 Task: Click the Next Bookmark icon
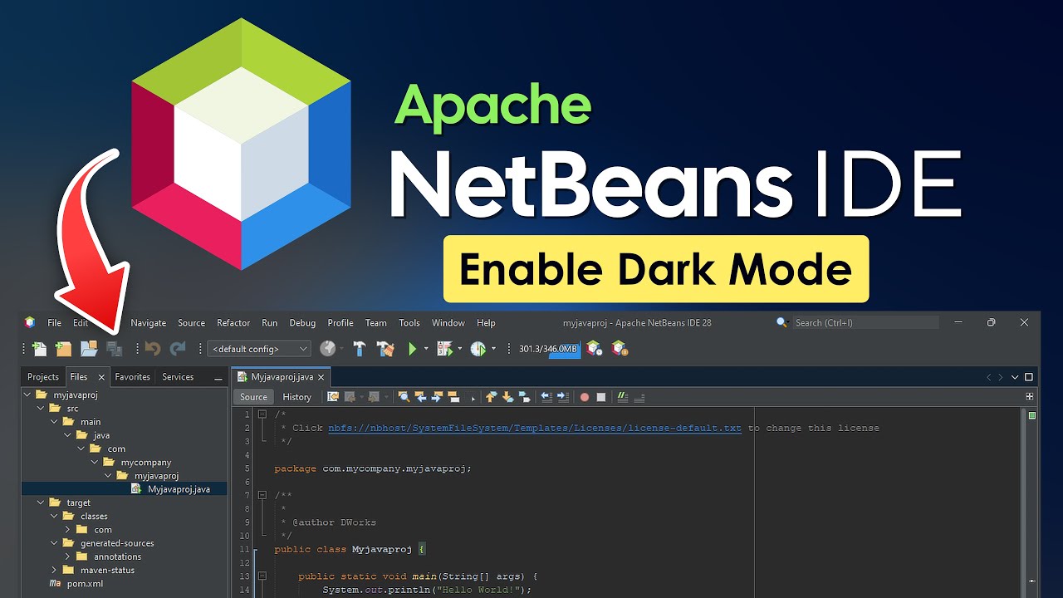(507, 397)
